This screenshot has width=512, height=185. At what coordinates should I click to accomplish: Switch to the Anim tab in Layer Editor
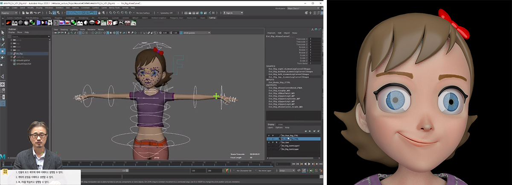click(x=280, y=124)
